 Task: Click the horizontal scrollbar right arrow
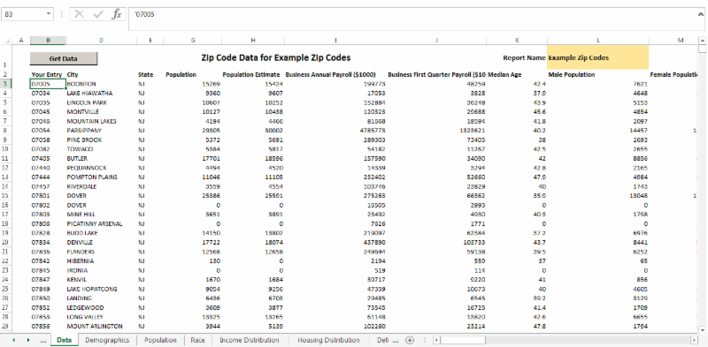pyautogui.click(x=695, y=340)
